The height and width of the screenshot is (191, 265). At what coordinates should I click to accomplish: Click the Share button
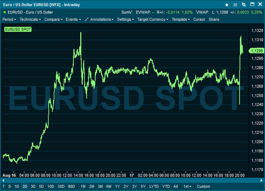pyautogui.click(x=214, y=19)
